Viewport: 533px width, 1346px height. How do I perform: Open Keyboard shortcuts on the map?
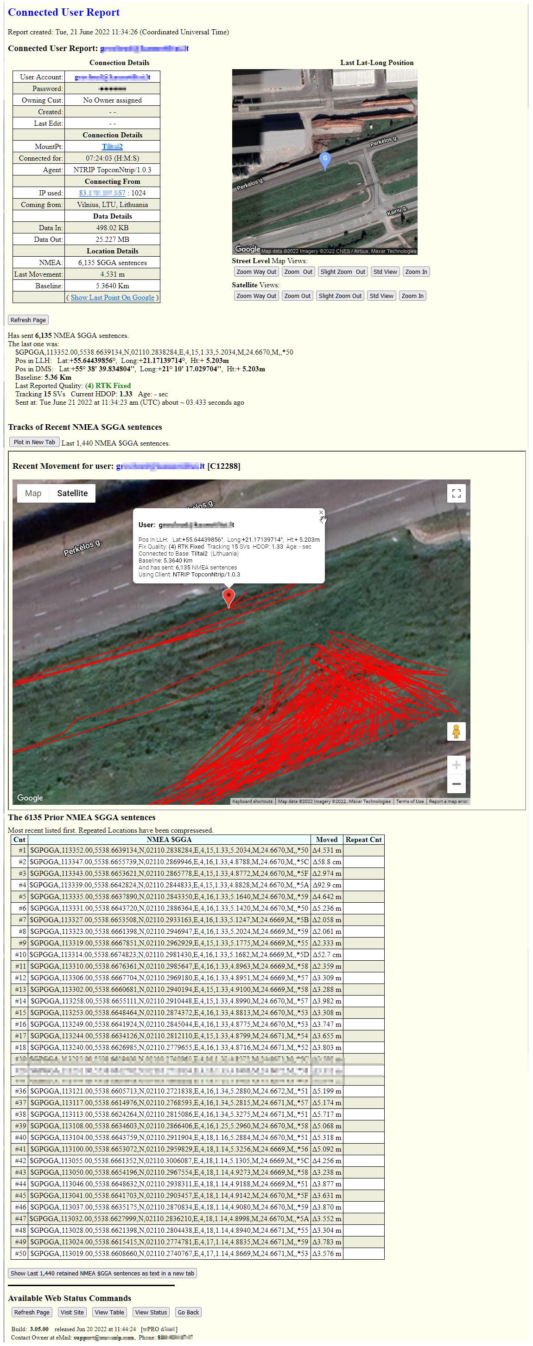[x=252, y=801]
